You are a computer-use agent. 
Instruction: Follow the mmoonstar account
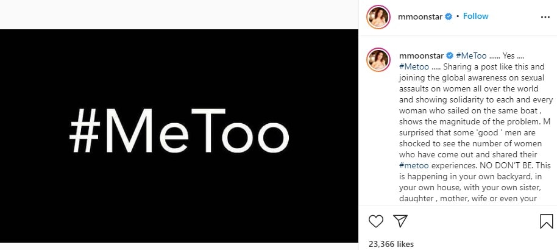(x=476, y=16)
